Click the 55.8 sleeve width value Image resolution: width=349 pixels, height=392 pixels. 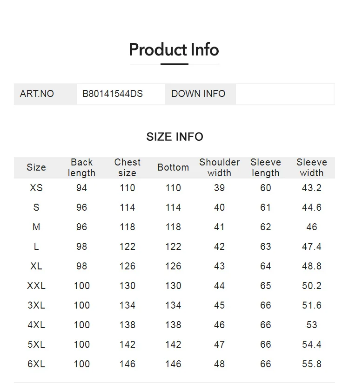(x=312, y=364)
